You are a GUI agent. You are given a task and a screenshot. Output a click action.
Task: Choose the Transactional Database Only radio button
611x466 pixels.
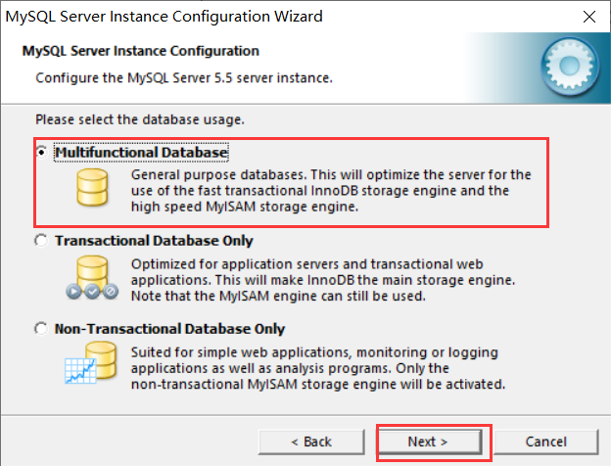point(41,241)
